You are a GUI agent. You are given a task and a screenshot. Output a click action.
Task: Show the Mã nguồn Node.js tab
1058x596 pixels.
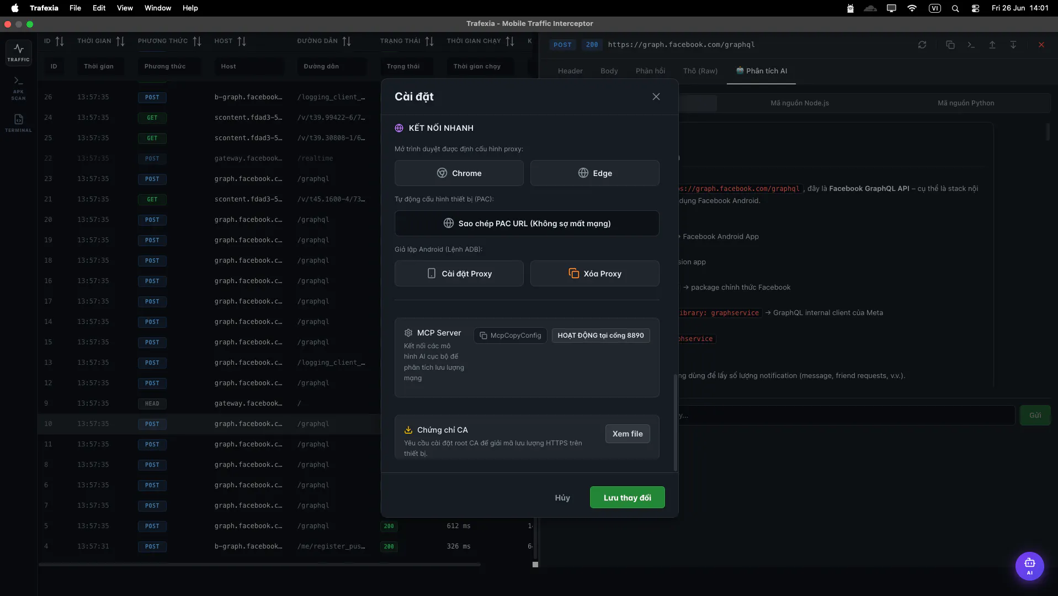(x=799, y=103)
